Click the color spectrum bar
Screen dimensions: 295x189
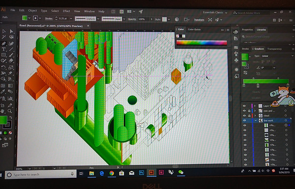click(x=201, y=43)
